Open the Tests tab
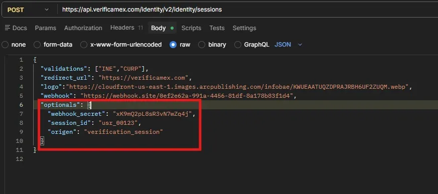The height and width of the screenshot is (194, 438). point(217,28)
